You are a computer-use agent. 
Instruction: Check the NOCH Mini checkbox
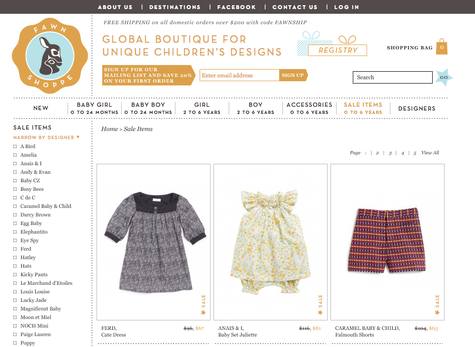[15, 326]
